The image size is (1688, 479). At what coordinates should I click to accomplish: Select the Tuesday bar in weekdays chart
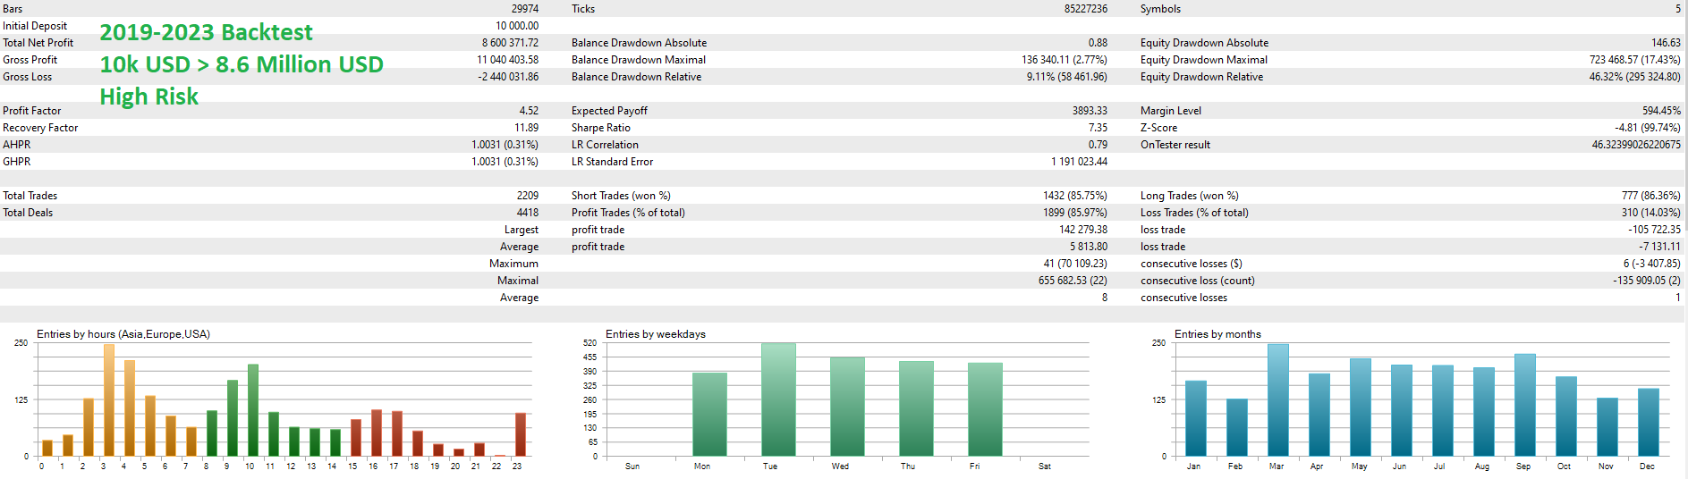tap(778, 399)
